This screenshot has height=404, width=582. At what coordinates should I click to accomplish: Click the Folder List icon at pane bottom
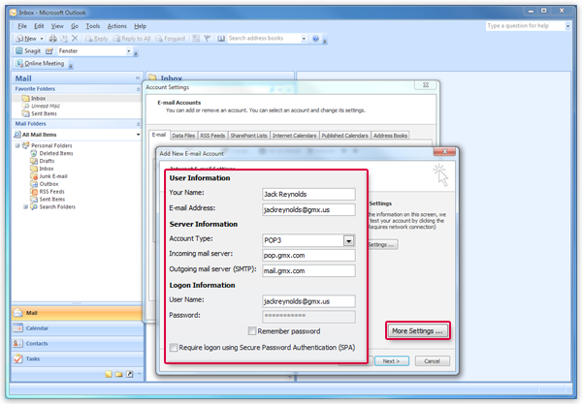118,374
